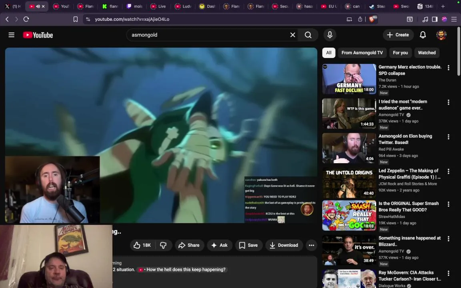Bookmark this page in the toolbar
This screenshot has height=288, width=461.
coord(76,19)
